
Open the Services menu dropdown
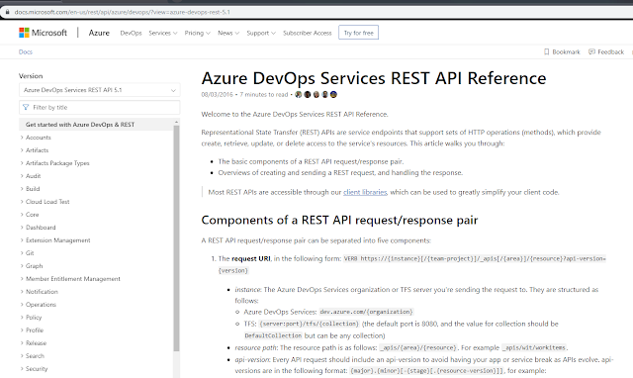[163, 33]
